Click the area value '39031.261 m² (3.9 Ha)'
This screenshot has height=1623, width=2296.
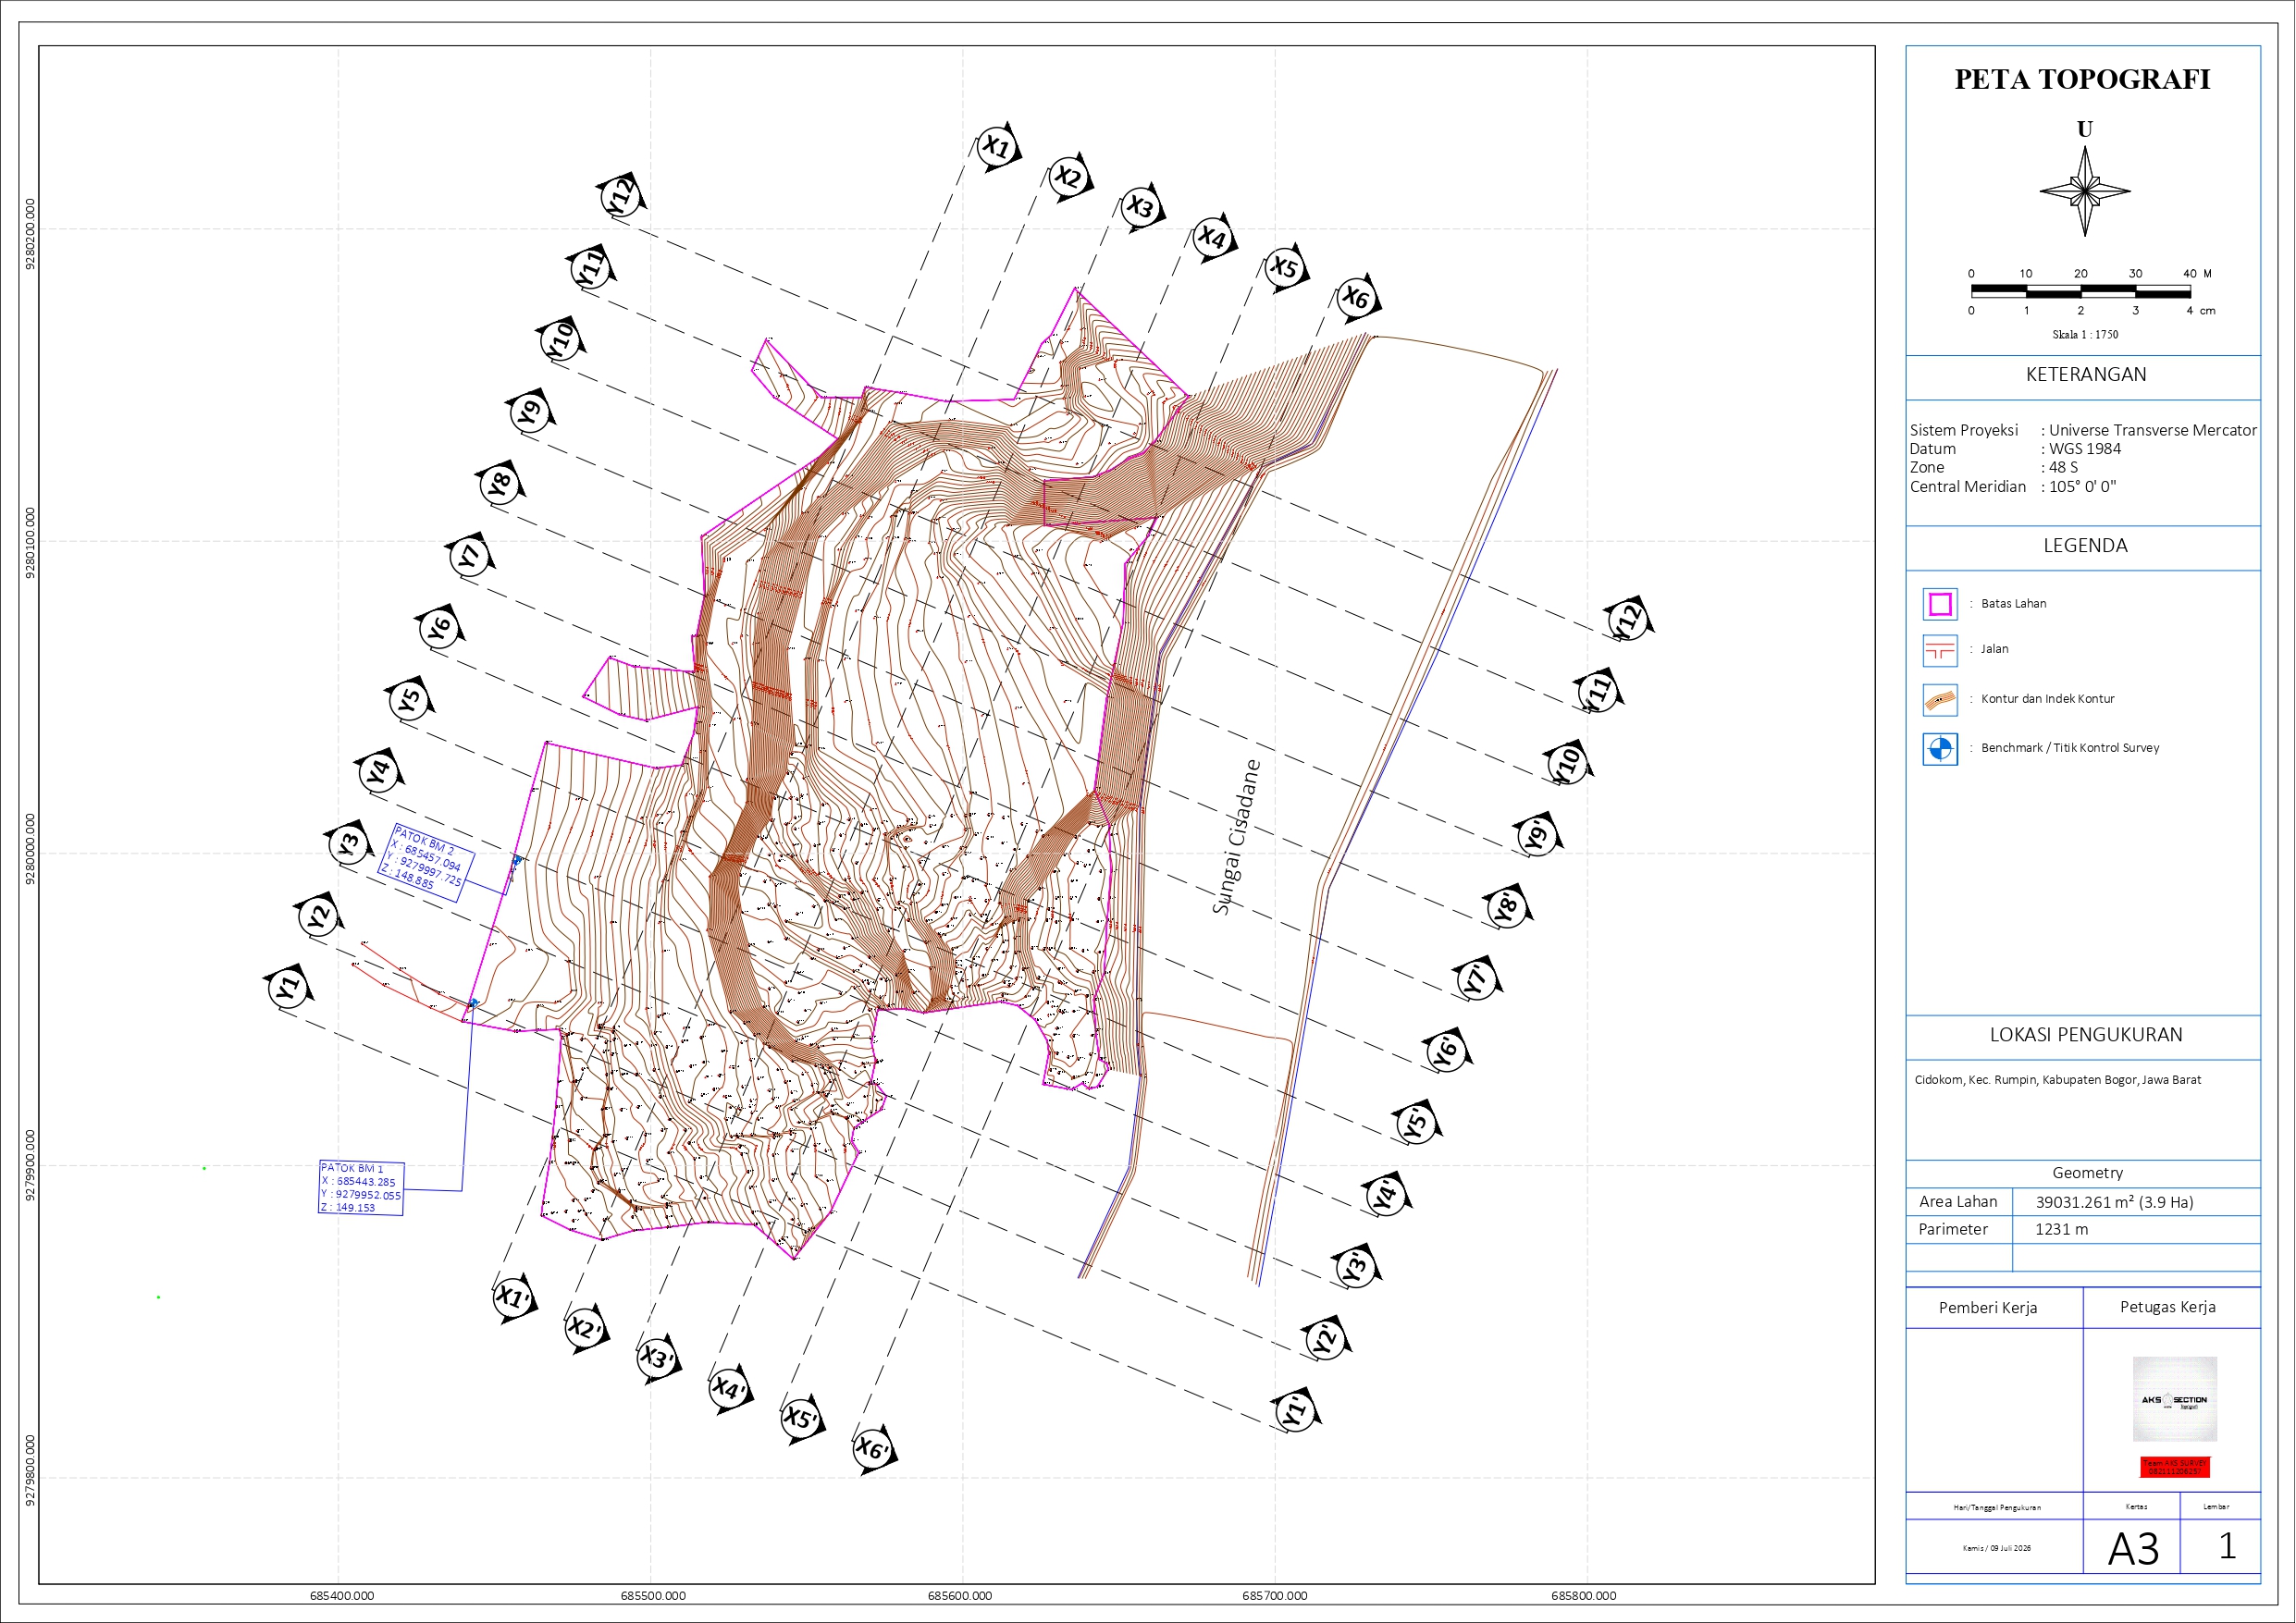(x=2114, y=1202)
